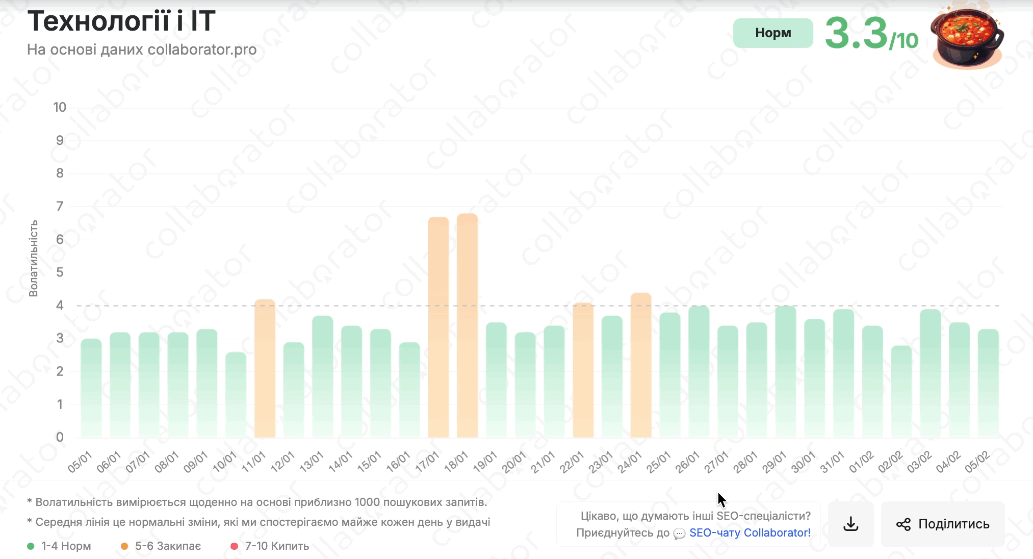Click the orange bar for 22/01
The width and height of the screenshot is (1033, 559).
click(x=583, y=370)
